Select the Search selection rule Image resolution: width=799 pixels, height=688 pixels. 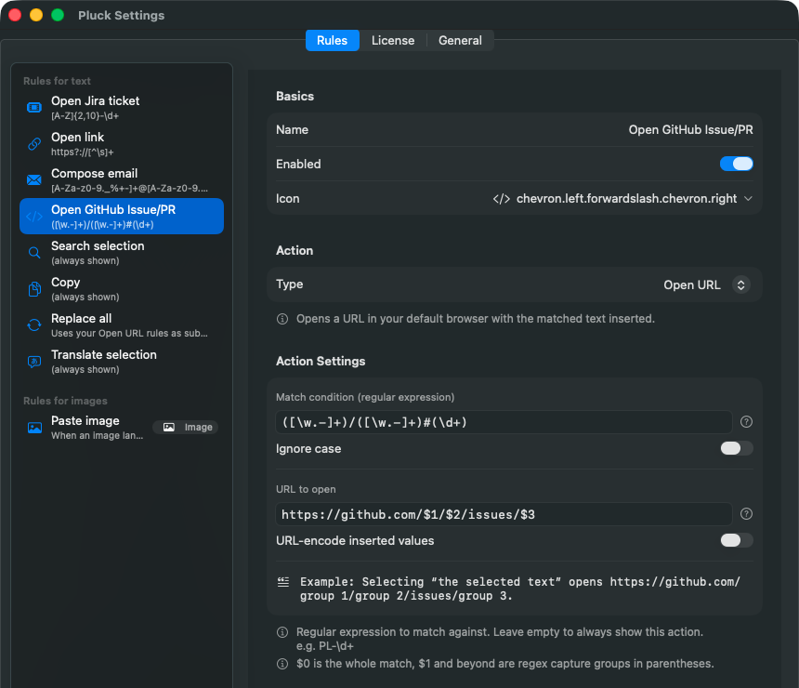point(122,253)
